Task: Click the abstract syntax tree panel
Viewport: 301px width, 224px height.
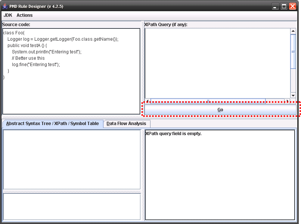Action: (x=71, y=159)
